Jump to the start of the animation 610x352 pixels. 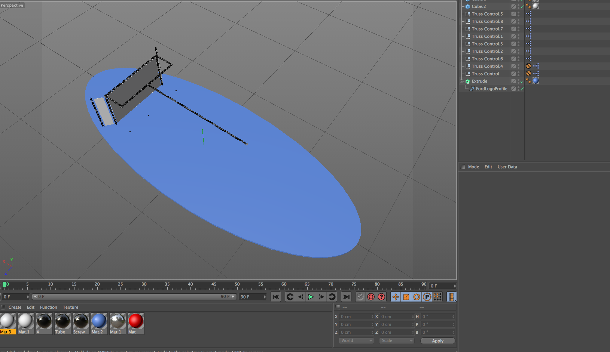click(276, 297)
